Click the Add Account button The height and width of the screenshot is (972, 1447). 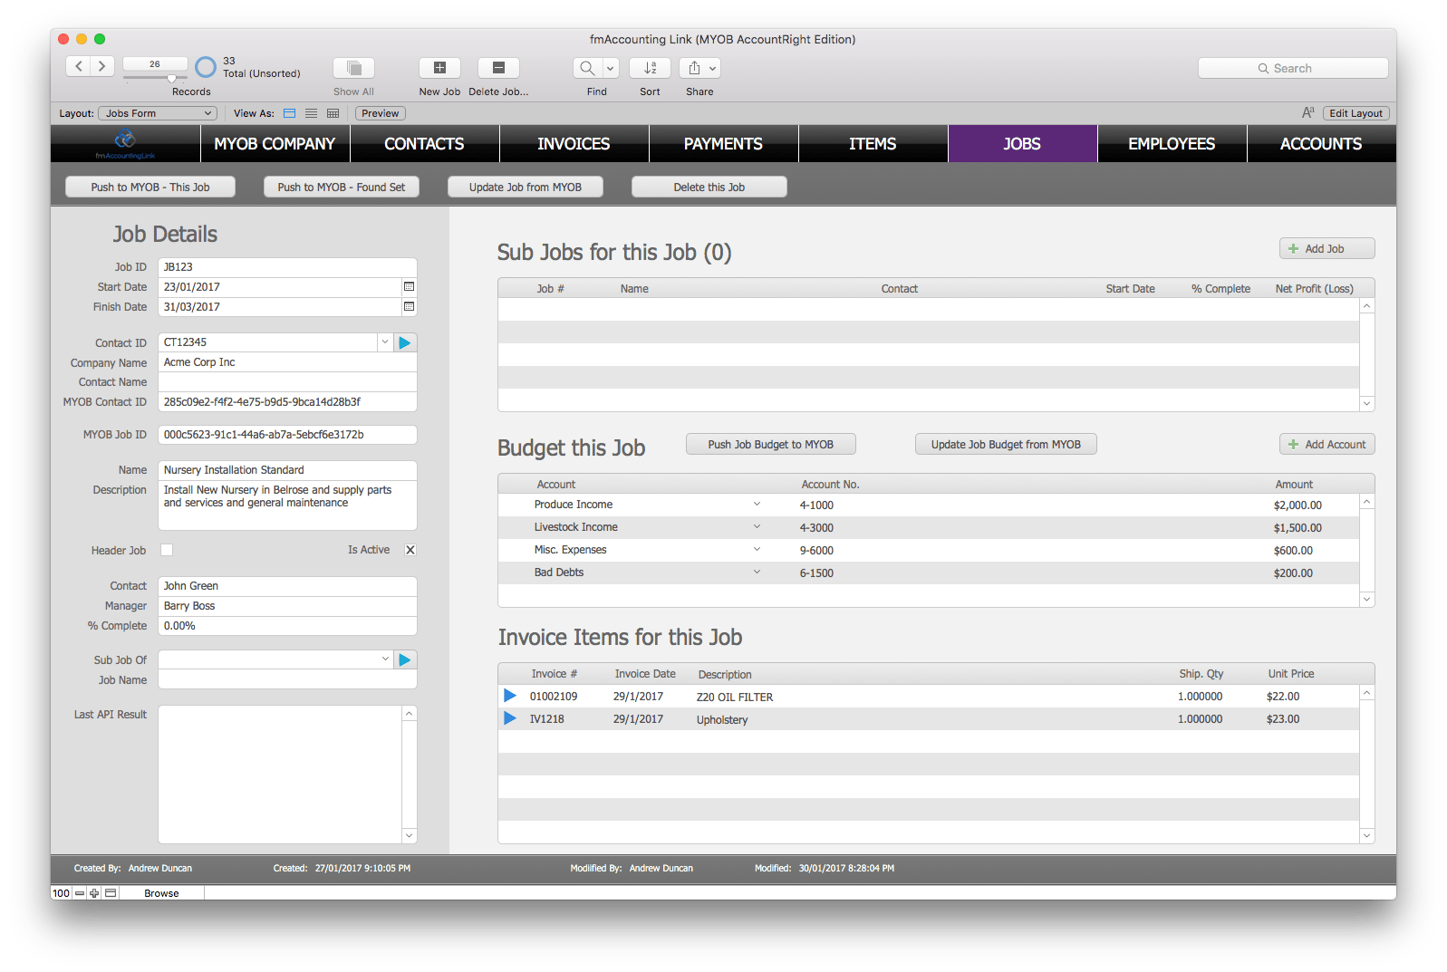pos(1327,444)
